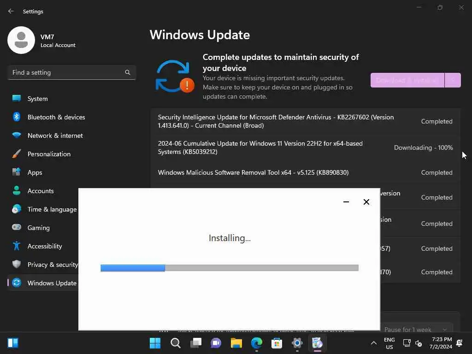Click the Bluetooth icon in sidebar
This screenshot has width=472, height=354.
click(x=17, y=117)
